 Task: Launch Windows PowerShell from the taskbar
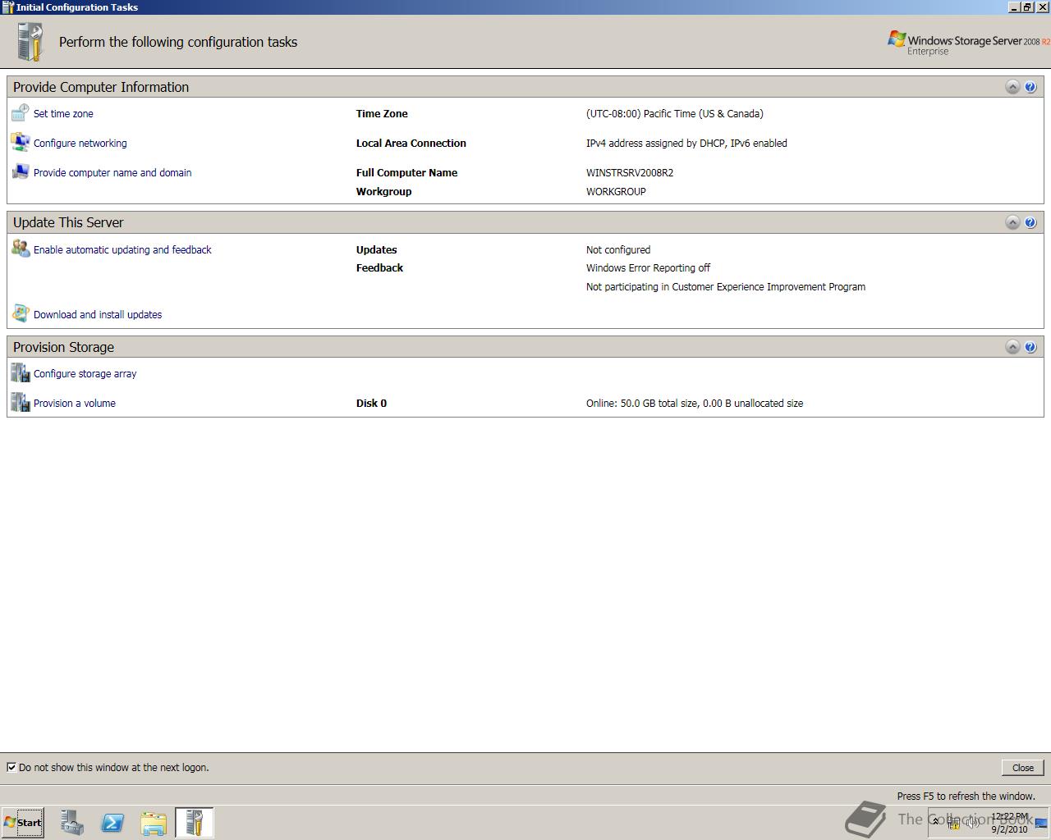click(x=112, y=823)
